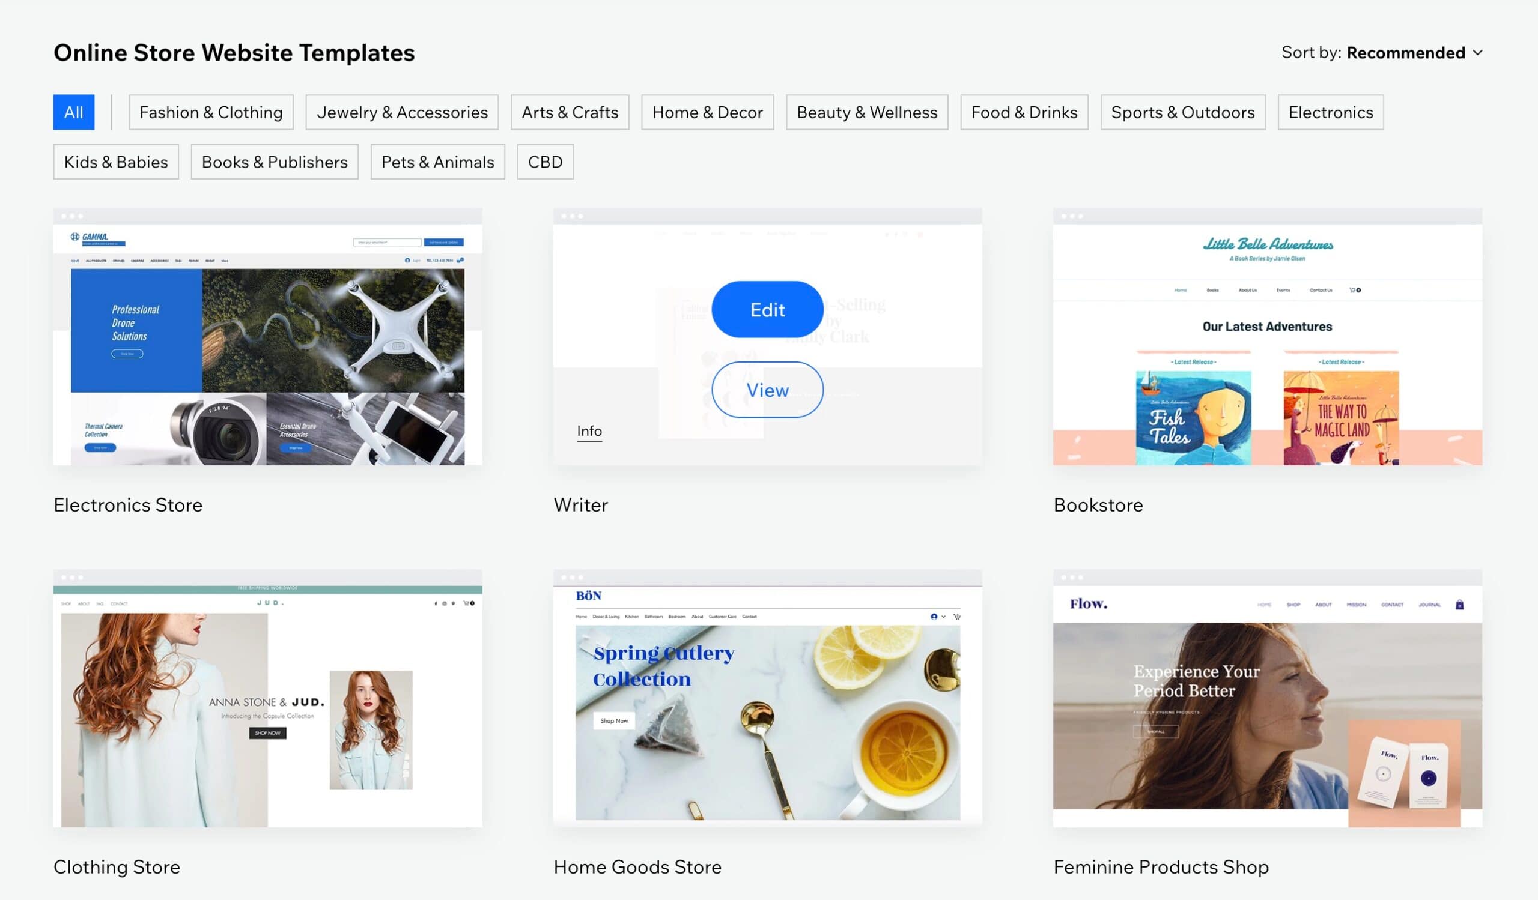
Task: Switch to the Fashion & Clothing category
Action: [x=211, y=112]
